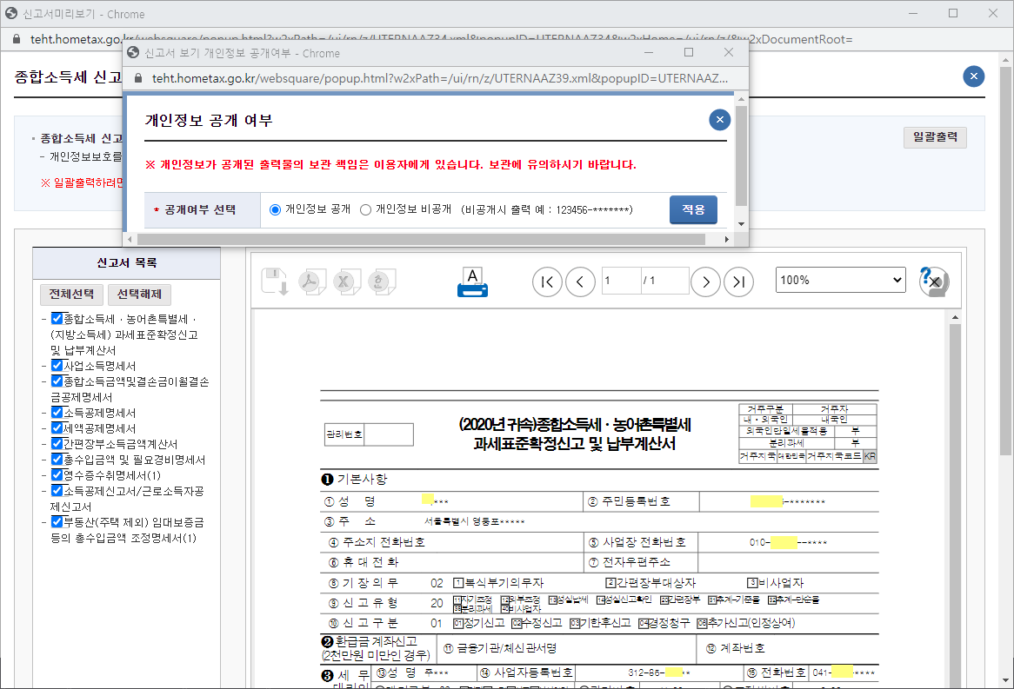Uncheck the 사업소득명세서 checkbox
The height and width of the screenshot is (689, 1014).
(57, 366)
